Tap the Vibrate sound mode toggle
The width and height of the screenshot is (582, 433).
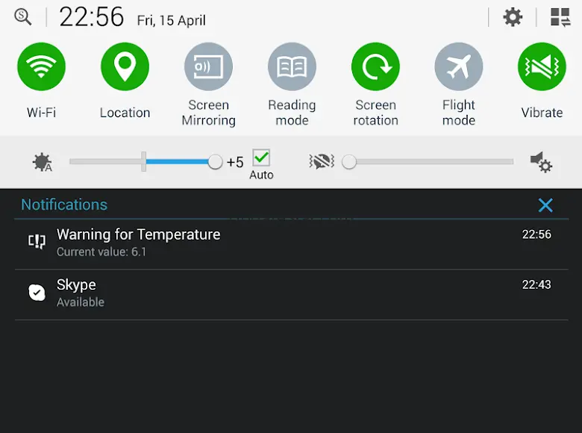click(542, 66)
